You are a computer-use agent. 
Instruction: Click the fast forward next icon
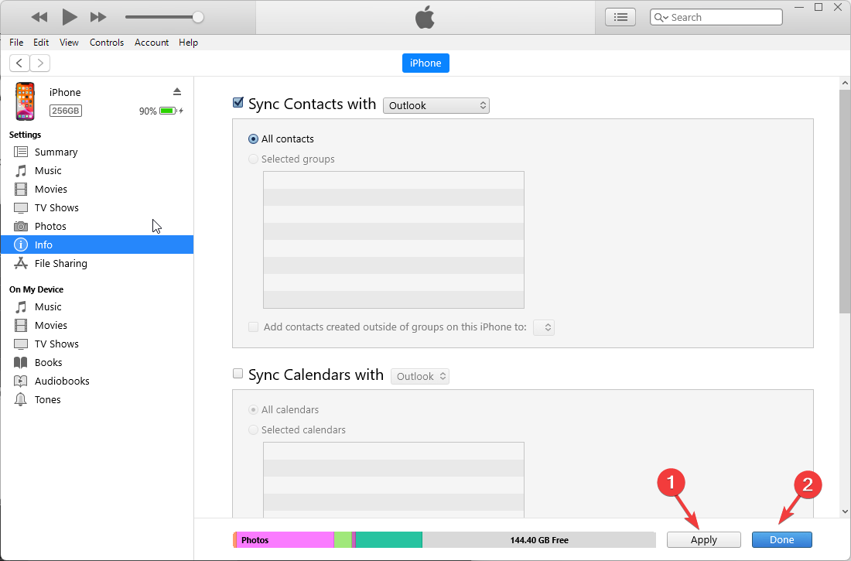click(98, 17)
